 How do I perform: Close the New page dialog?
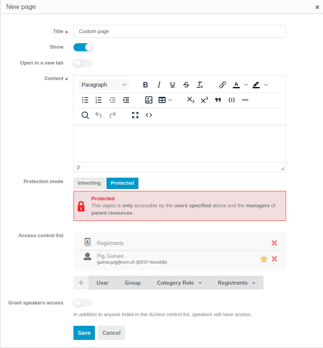tap(317, 7)
